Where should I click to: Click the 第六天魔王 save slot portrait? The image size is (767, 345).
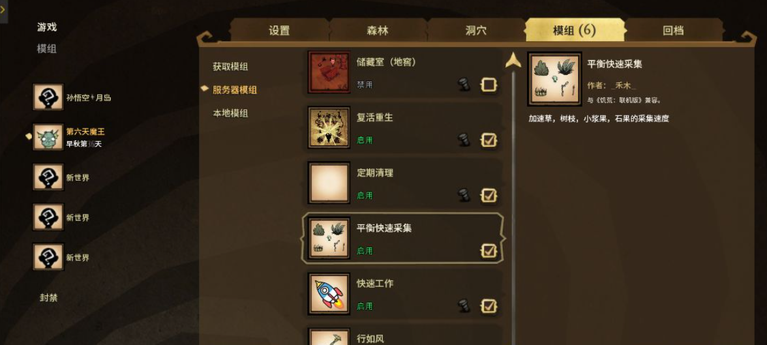coord(48,137)
